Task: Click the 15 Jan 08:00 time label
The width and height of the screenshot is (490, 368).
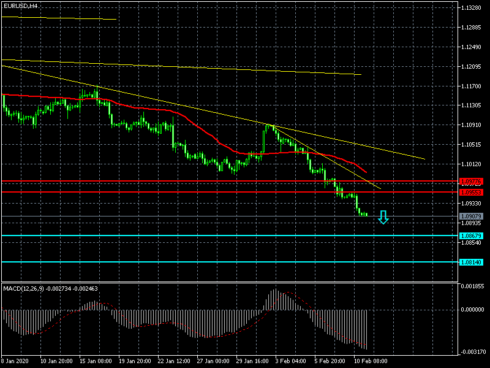Action: [x=97, y=361]
